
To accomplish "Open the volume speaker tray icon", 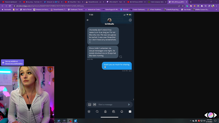I will (x=204, y=121).
